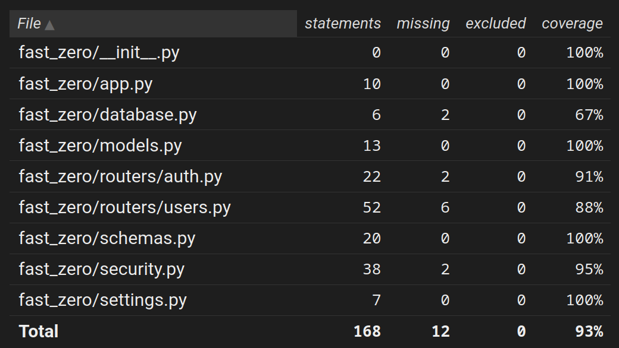
Task: Open fast_zero/app.py coverage report
Action: click(x=86, y=84)
